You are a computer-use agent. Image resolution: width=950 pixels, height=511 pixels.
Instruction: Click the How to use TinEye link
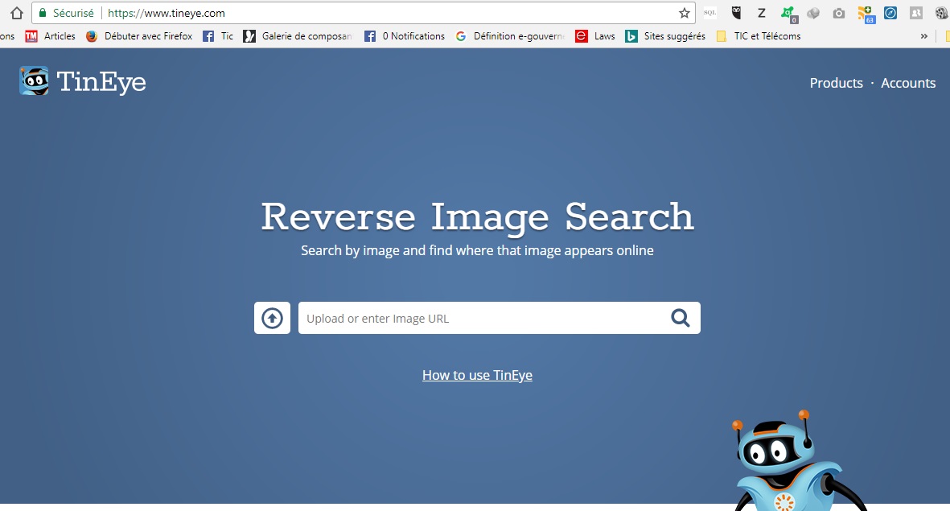[478, 375]
